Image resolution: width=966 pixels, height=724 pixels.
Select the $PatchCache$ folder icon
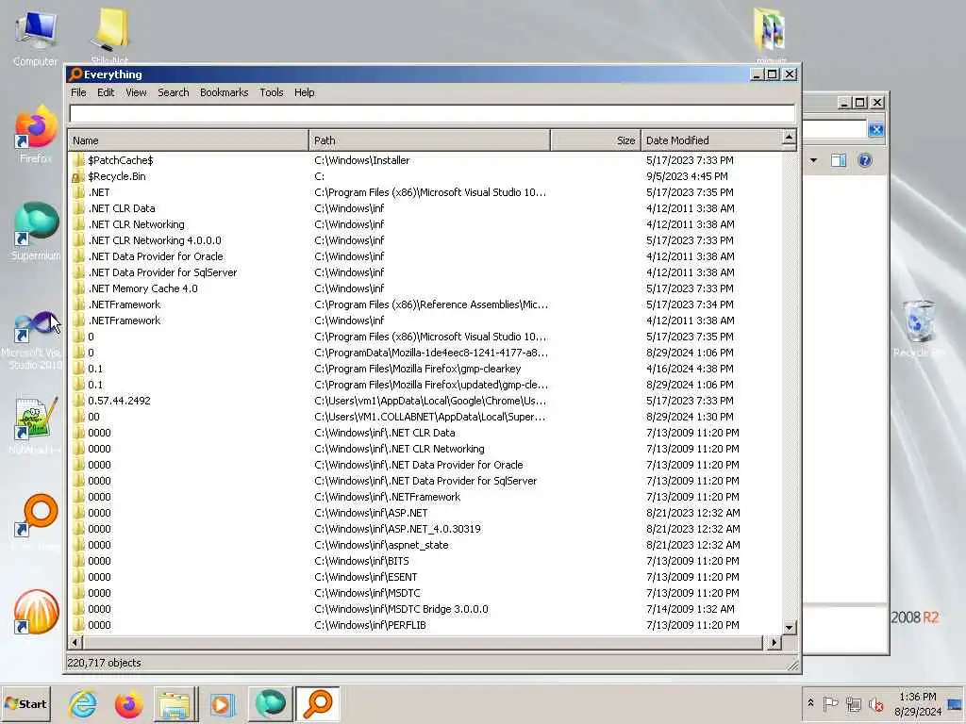78,160
